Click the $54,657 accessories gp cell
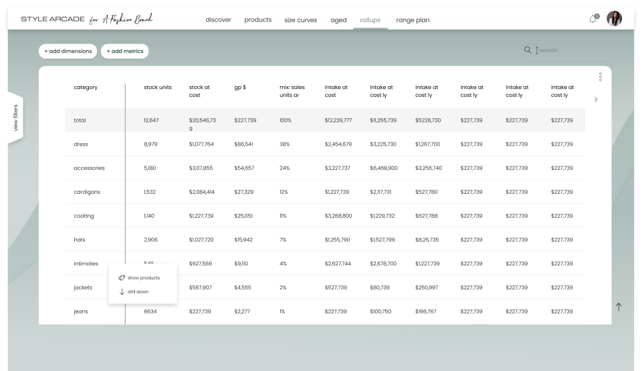Image resolution: width=642 pixels, height=371 pixels. click(x=244, y=168)
